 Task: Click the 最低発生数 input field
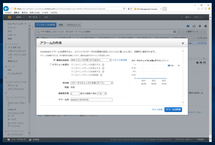[75, 93]
